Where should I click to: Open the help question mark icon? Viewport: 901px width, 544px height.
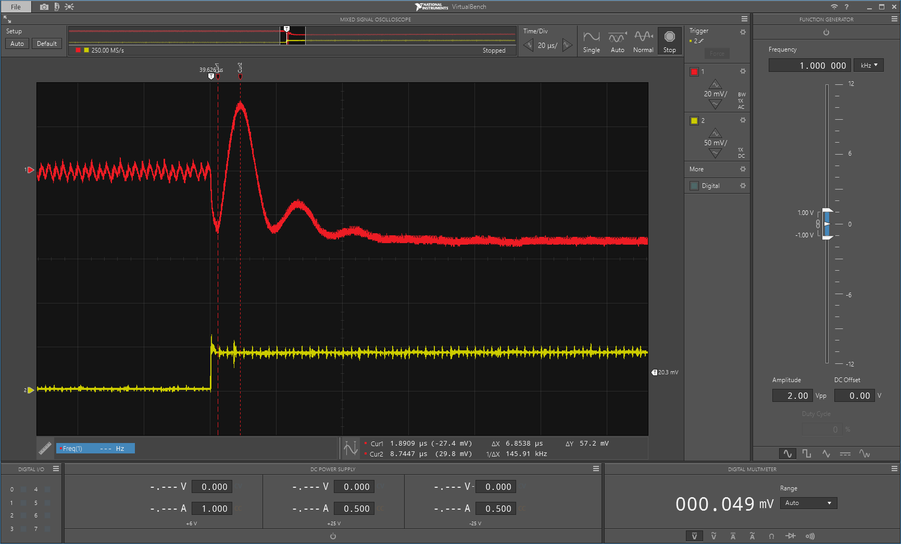846,7
